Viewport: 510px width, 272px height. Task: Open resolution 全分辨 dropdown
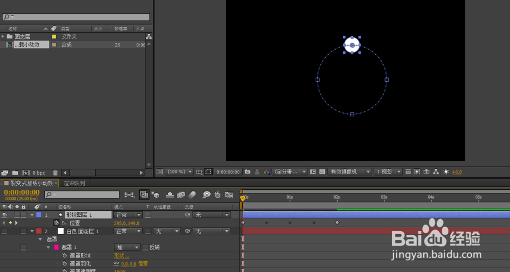[290, 171]
